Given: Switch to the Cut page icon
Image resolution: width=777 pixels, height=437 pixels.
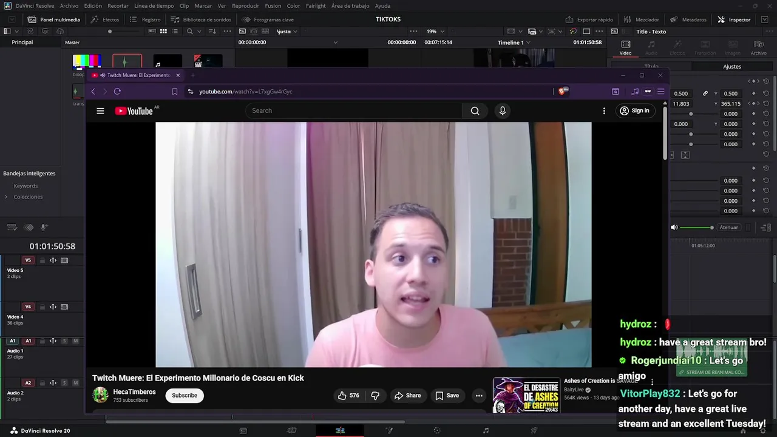Looking at the screenshot, I should pos(291,430).
